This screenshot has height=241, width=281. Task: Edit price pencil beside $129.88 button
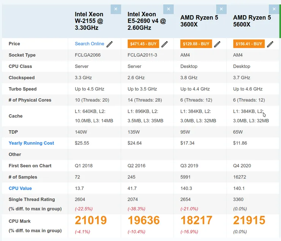tap(217, 44)
